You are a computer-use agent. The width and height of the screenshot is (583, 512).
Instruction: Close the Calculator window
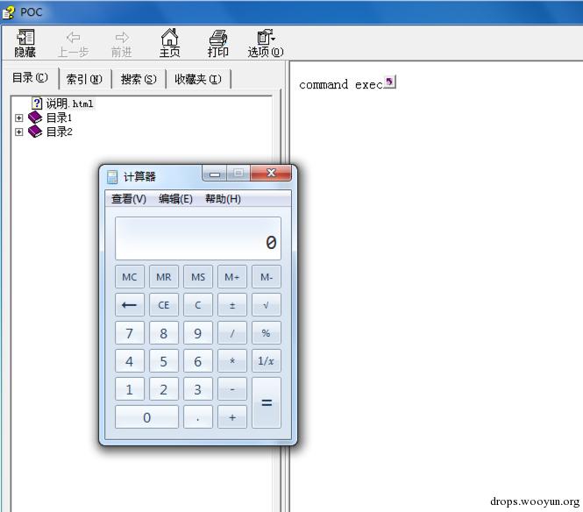coord(271,173)
